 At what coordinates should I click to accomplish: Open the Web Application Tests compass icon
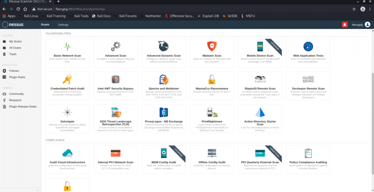pyautogui.click(x=308, y=46)
